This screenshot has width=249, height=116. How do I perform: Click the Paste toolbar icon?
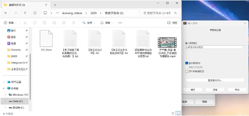(44, 23)
